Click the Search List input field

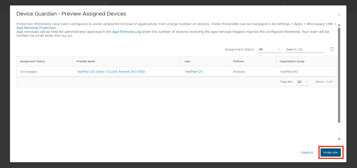coord(304,49)
